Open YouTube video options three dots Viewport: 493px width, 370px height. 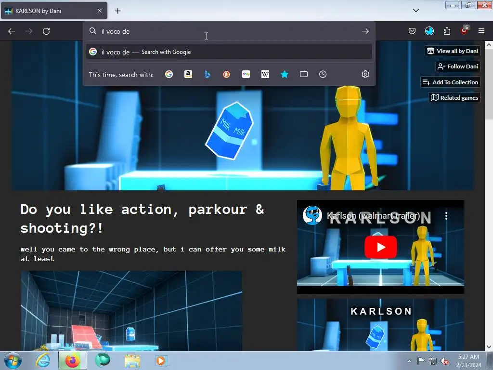pos(446,216)
